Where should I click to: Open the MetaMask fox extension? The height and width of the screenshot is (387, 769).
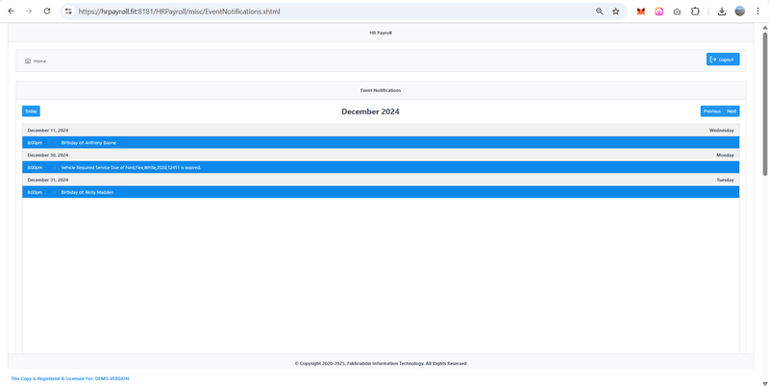coord(641,12)
